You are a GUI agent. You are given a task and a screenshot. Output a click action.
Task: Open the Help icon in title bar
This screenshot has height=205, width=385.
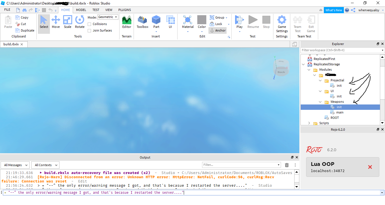(x=347, y=10)
